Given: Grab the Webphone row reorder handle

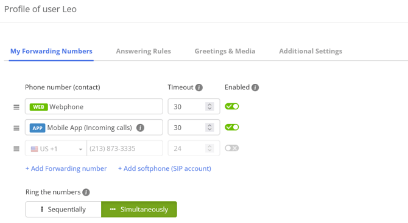Looking at the screenshot, I should 16,107.
